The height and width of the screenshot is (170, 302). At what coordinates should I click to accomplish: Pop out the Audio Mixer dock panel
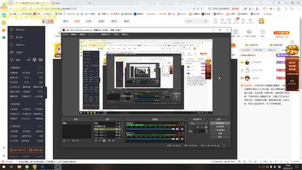(x=186, y=119)
